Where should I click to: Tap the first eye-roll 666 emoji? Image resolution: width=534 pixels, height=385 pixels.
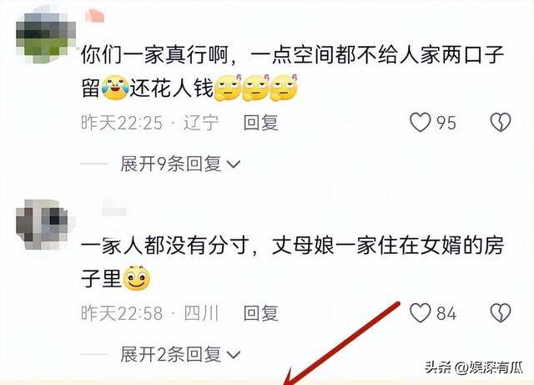(x=228, y=88)
